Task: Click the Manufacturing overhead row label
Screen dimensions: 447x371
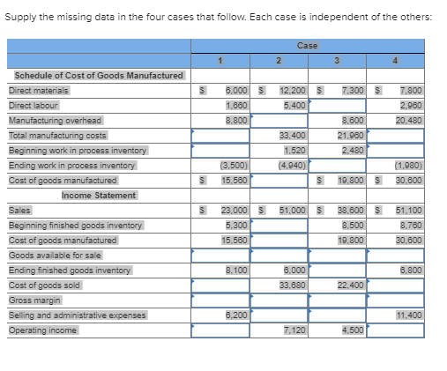Action: pos(56,121)
